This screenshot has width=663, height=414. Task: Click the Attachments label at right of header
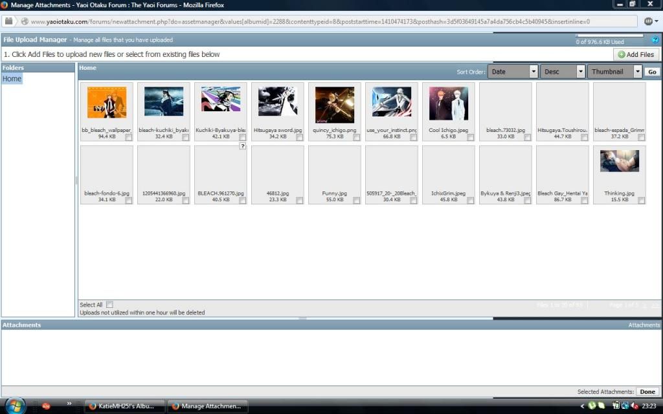click(644, 325)
